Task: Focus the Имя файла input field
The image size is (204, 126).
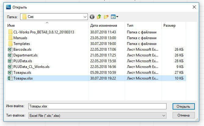Action: point(97,106)
